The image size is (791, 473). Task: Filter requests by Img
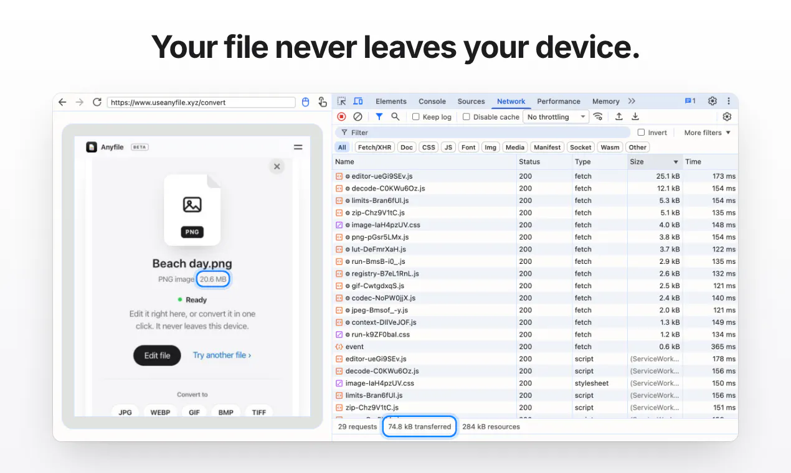(491, 148)
